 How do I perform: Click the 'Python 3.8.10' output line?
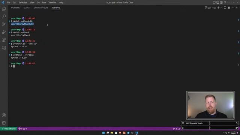click(x=19, y=58)
